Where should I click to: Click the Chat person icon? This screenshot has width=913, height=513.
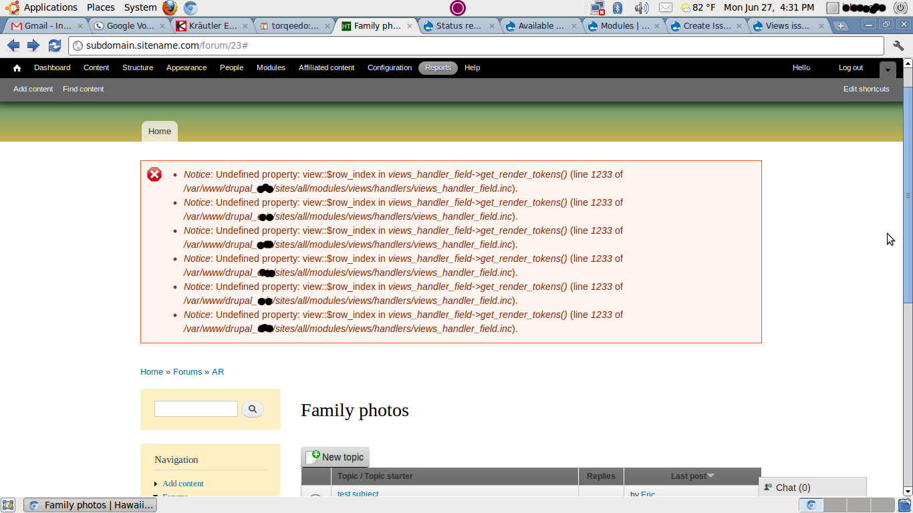coord(767,487)
